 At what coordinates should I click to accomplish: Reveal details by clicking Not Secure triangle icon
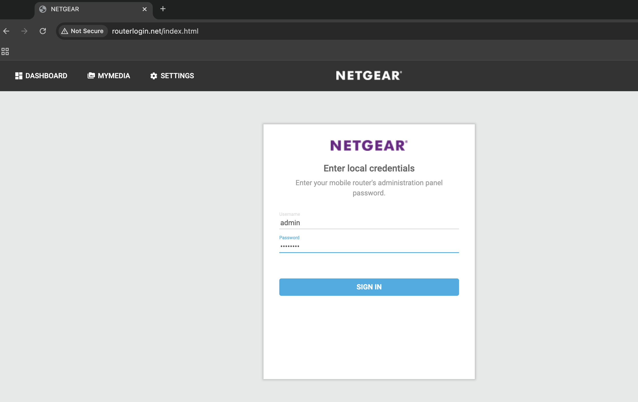[65, 31]
